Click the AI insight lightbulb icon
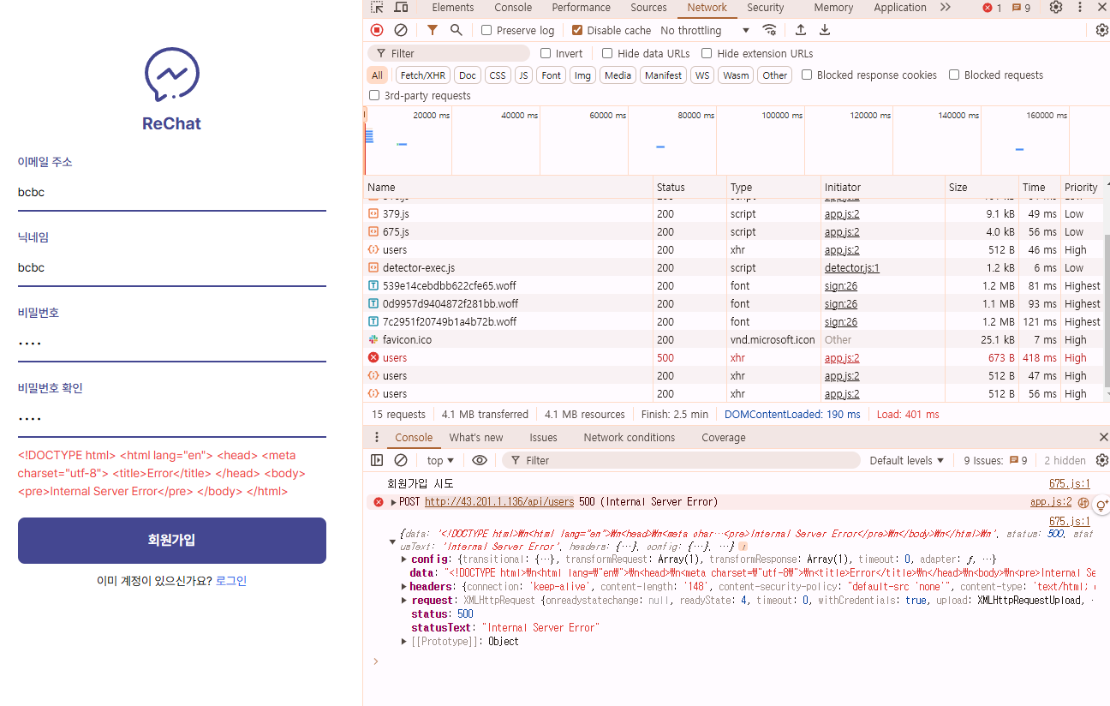 [x=1101, y=506]
